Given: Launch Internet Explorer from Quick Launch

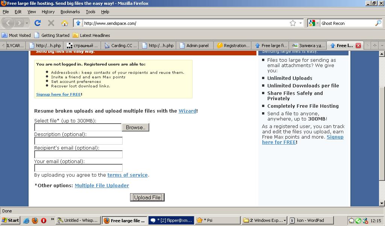Looking at the screenshot, I should pos(26,220).
